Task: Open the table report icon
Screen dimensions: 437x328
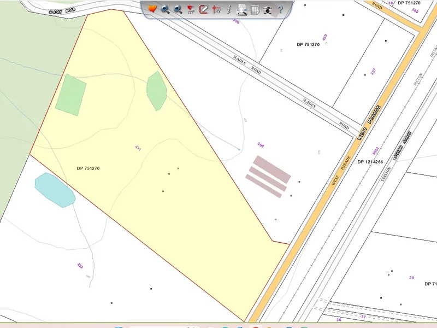Action: click(255, 9)
